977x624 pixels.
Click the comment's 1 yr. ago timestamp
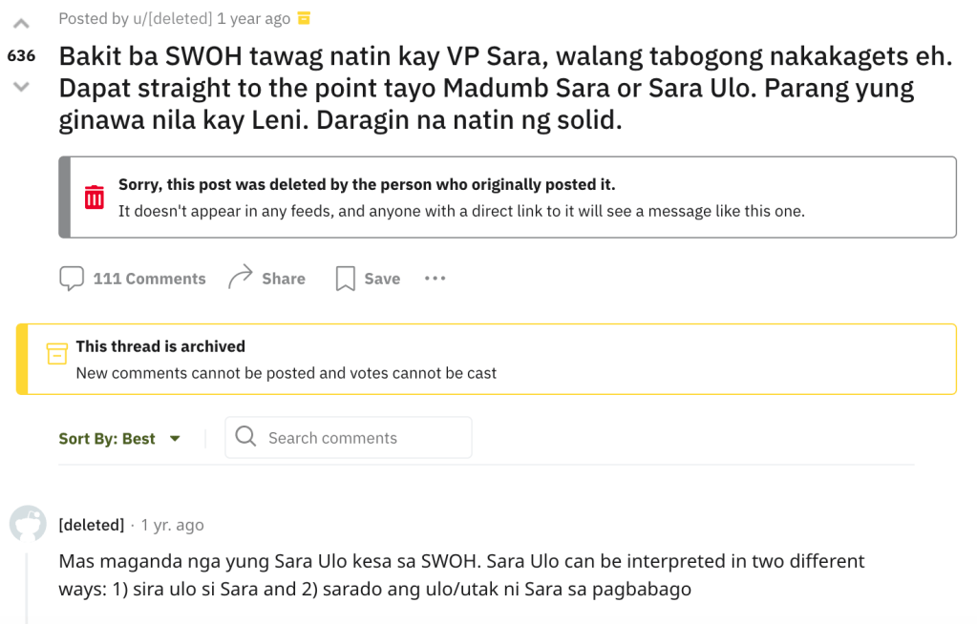coord(172,525)
